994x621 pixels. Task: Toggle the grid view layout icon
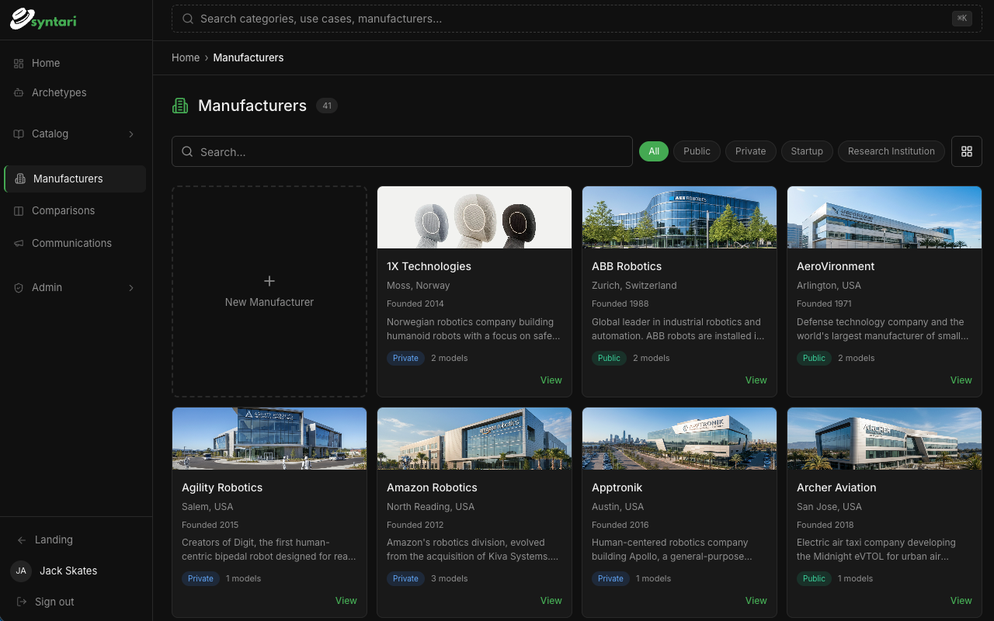967,151
